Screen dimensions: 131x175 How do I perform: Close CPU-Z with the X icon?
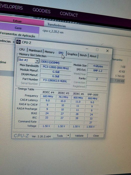tap(107, 51)
